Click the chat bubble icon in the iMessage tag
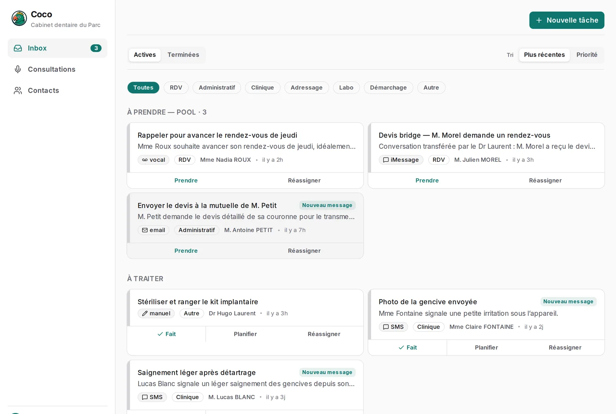 pyautogui.click(x=386, y=160)
